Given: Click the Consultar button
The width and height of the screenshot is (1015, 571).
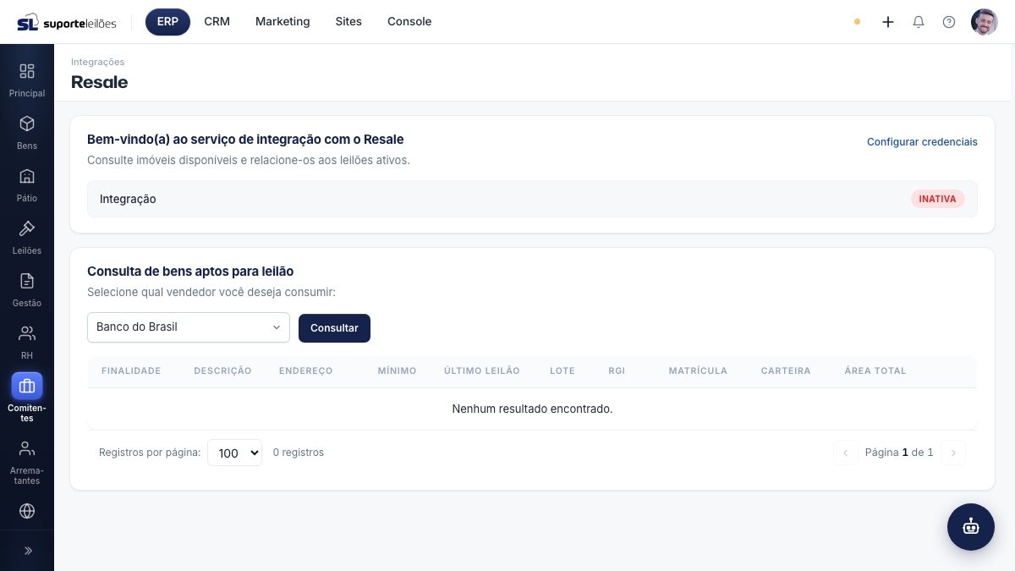Looking at the screenshot, I should tap(334, 328).
